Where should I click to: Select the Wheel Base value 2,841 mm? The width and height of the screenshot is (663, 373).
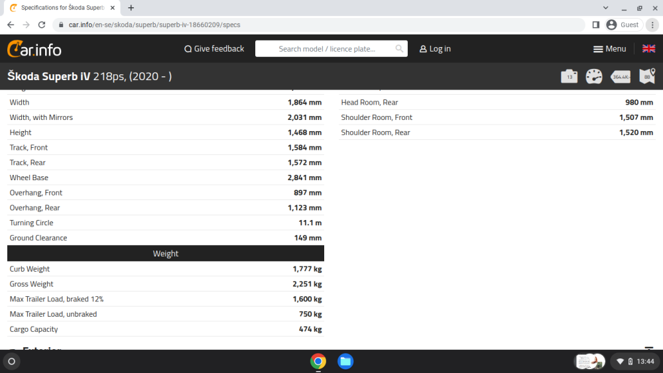tap(304, 178)
